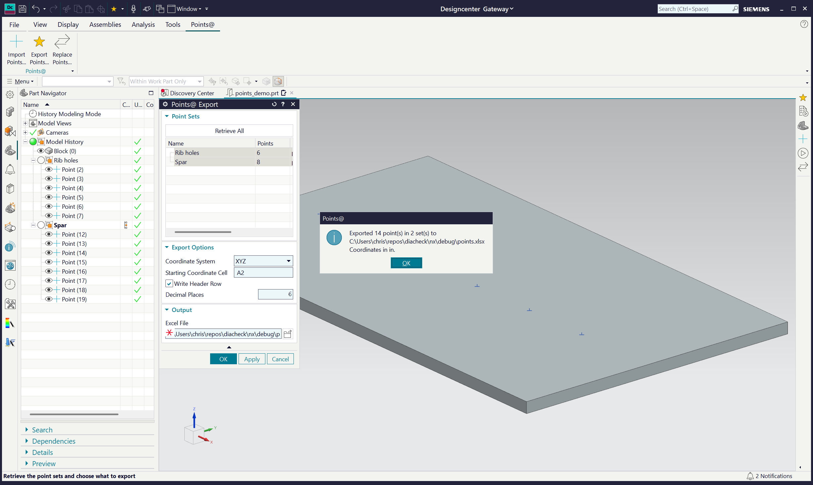Click the Undo arrow icon

pyautogui.click(x=36, y=9)
